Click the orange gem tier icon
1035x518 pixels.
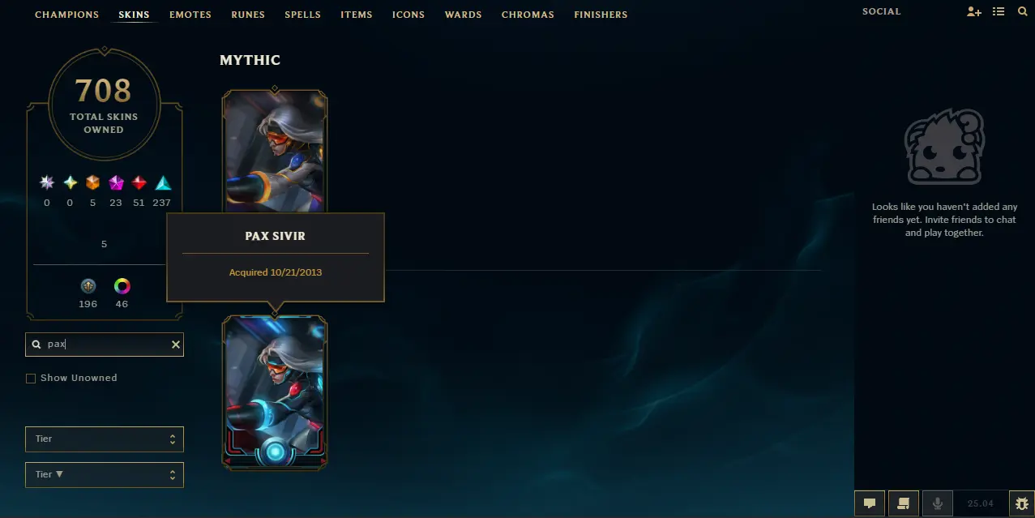(92, 183)
